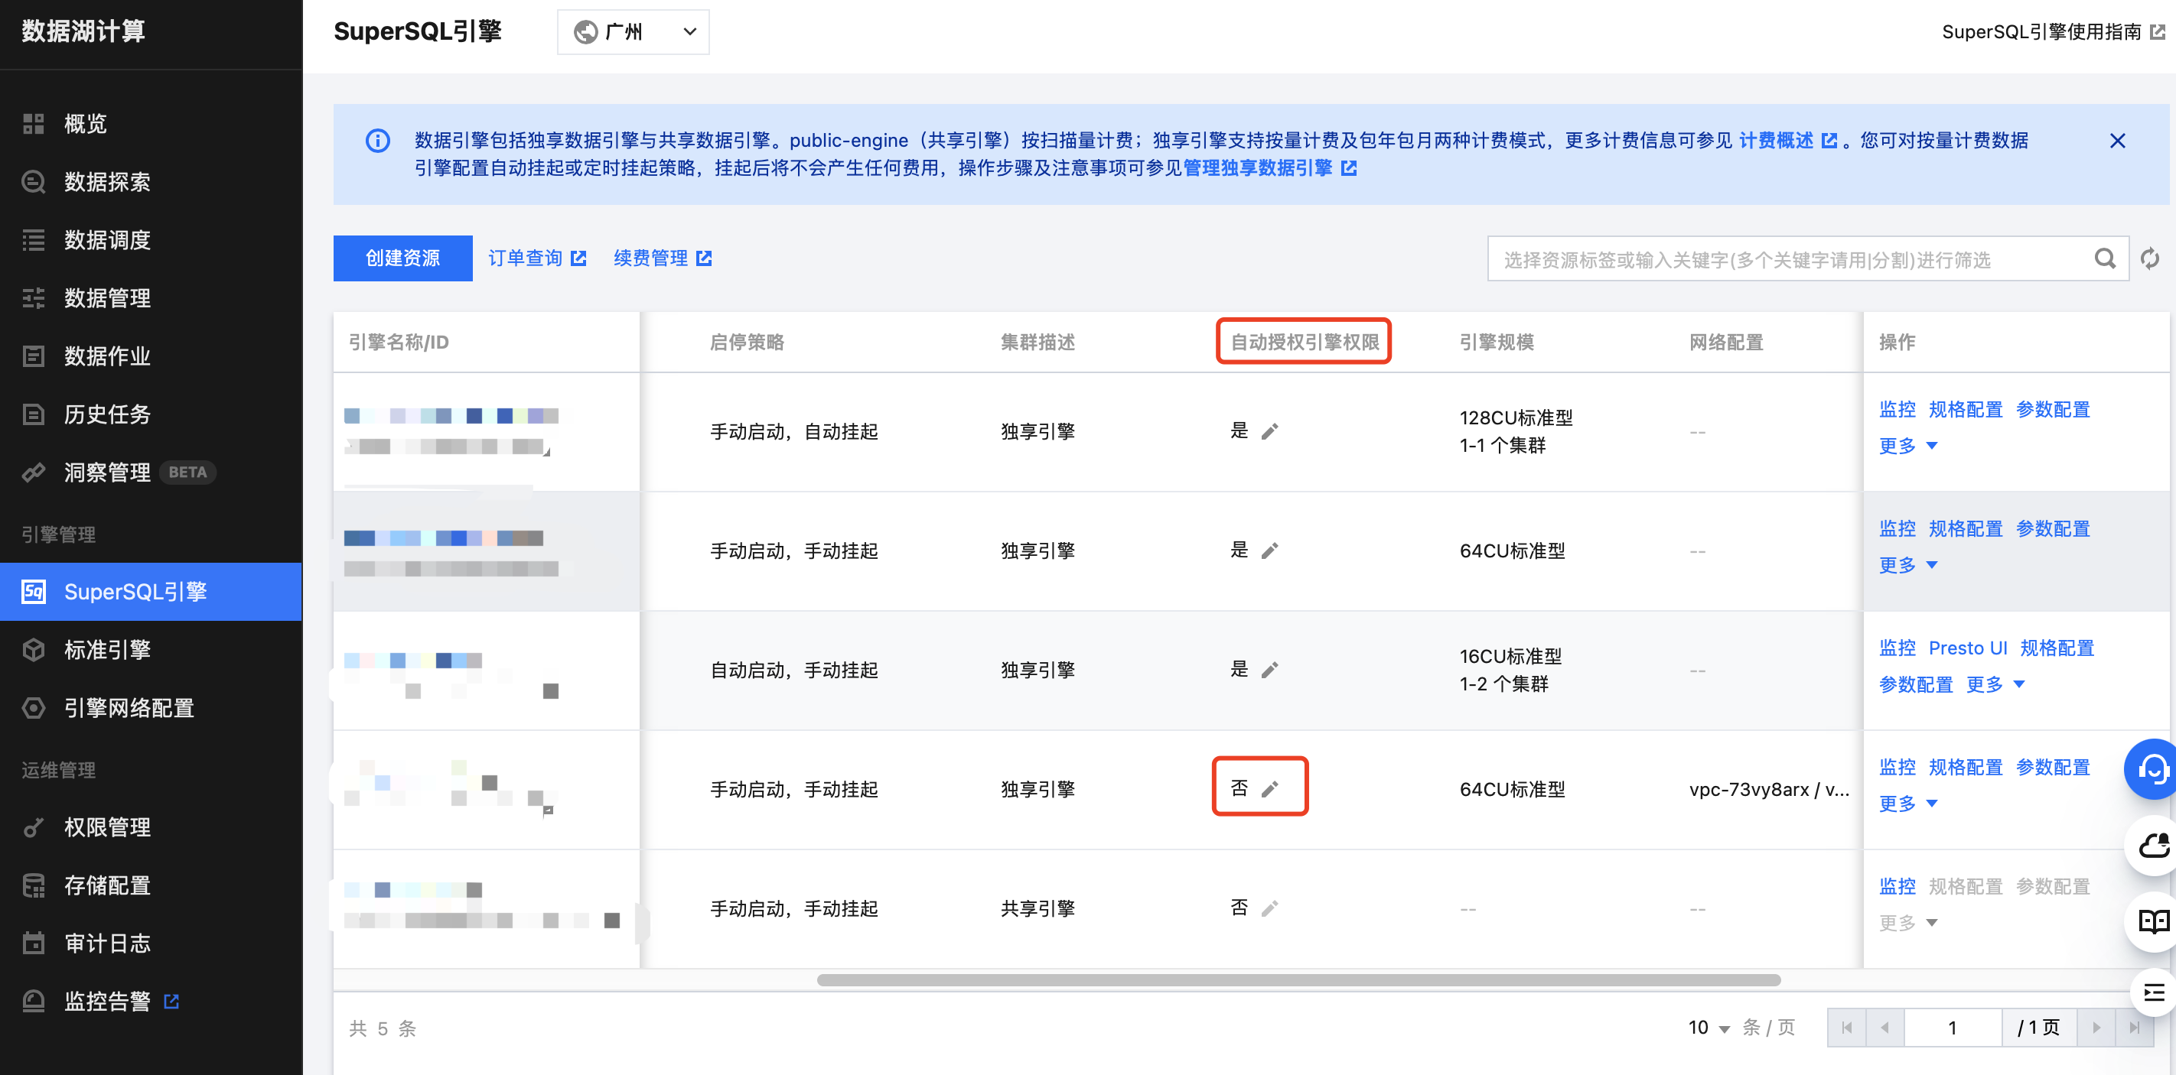Open the 广州 region dropdown

pyautogui.click(x=634, y=32)
